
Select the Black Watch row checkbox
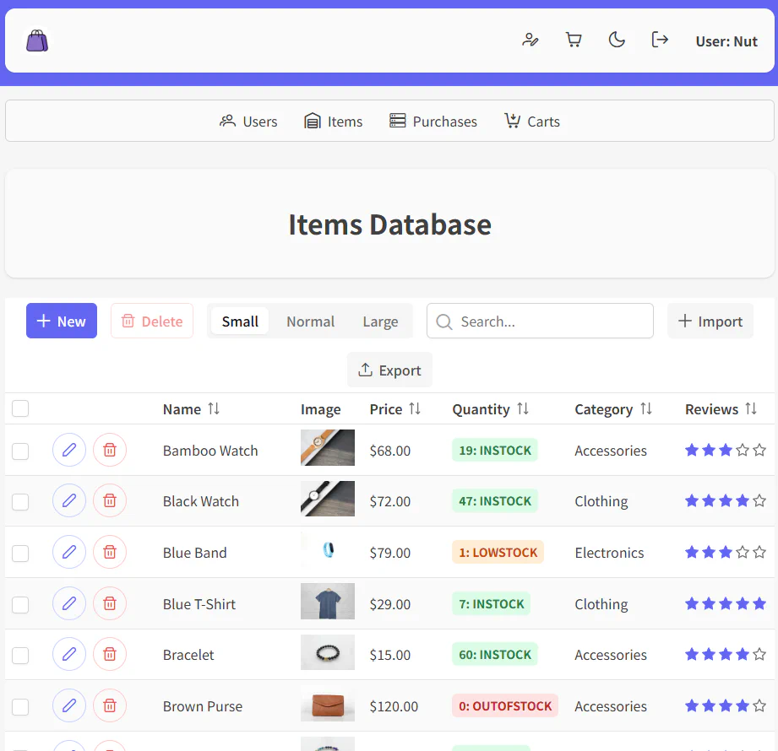tap(20, 502)
